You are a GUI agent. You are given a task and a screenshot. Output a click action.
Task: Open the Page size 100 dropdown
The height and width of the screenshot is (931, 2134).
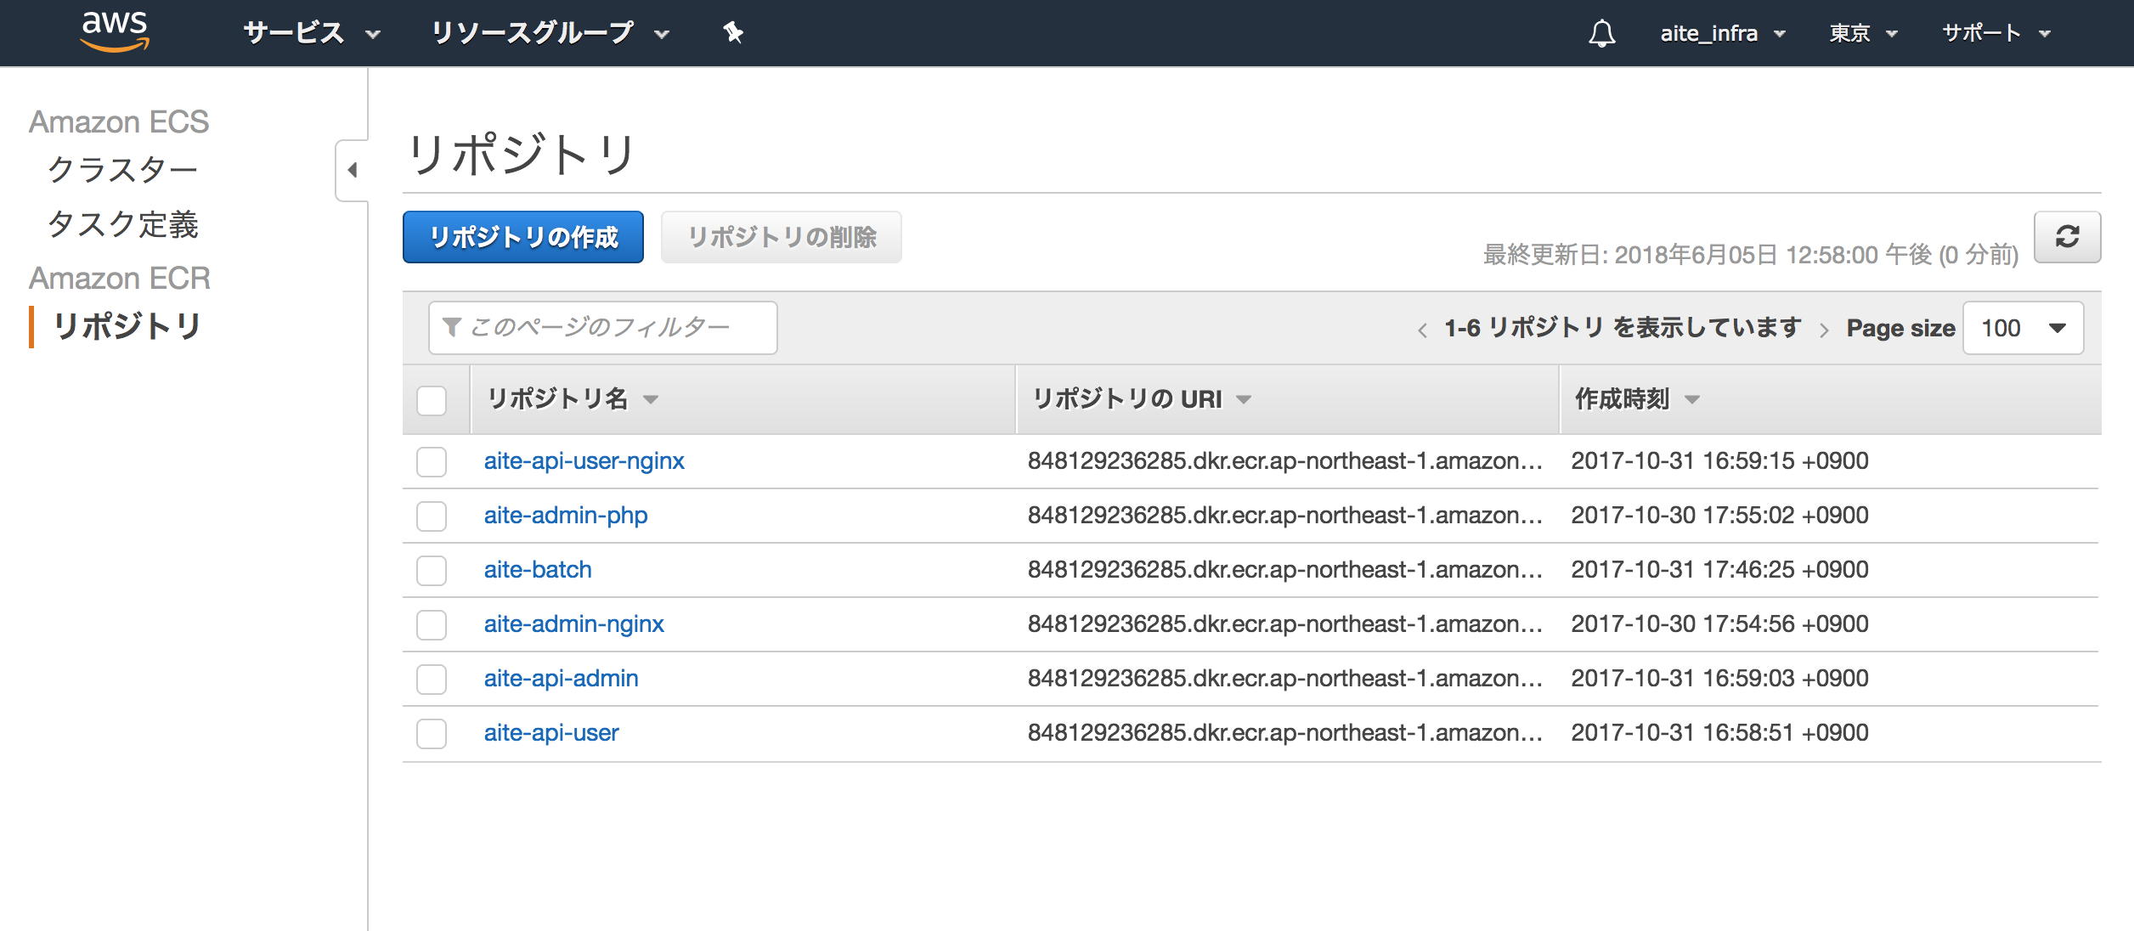point(2023,328)
